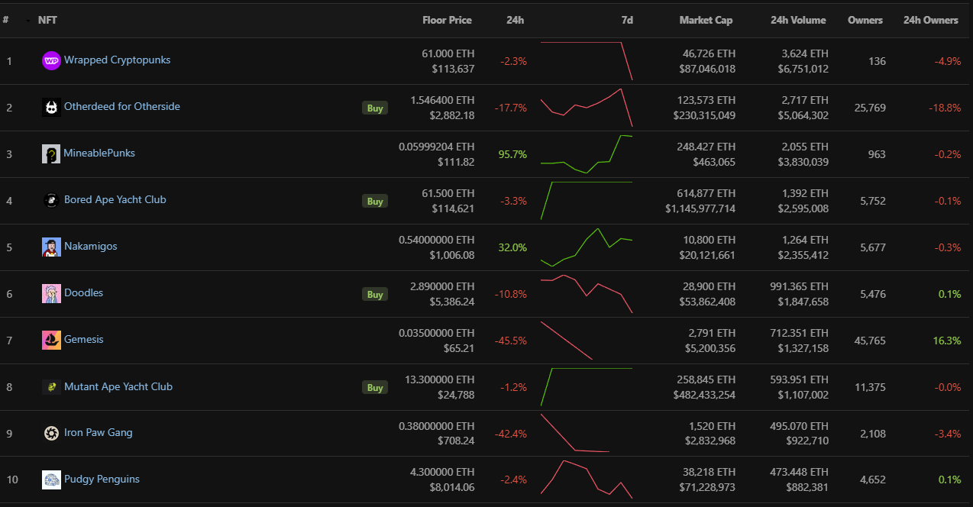The height and width of the screenshot is (507, 973).
Task: Sort table by 24h Volume header
Action: [x=798, y=20]
